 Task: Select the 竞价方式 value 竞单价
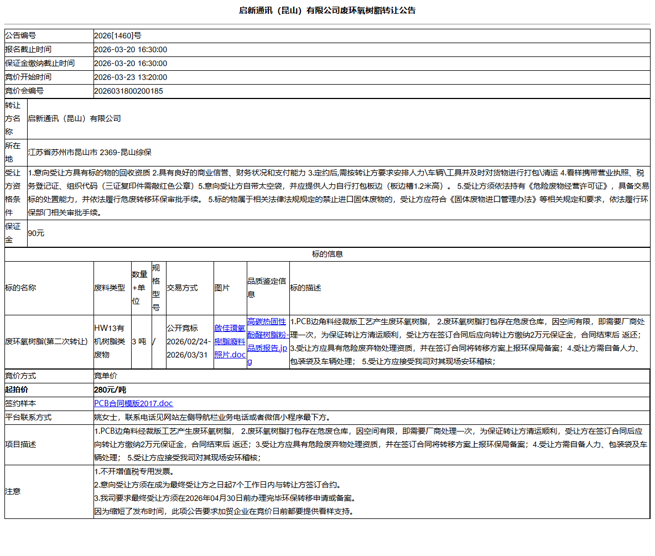pos(102,375)
